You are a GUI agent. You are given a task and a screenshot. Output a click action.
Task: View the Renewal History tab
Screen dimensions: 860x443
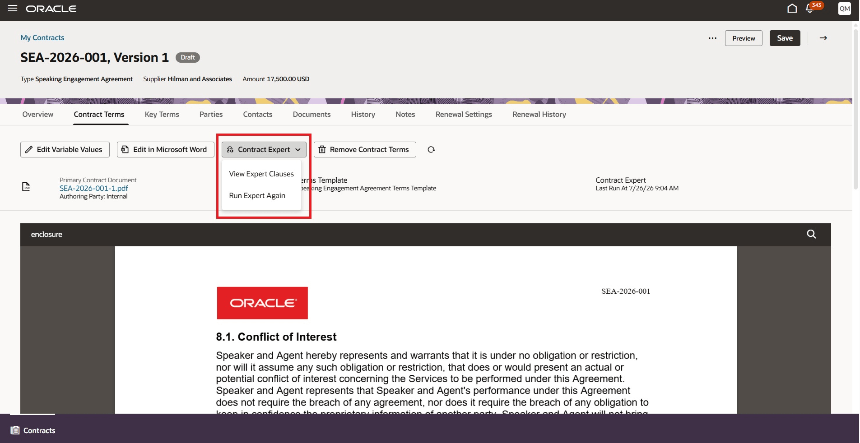coord(539,115)
